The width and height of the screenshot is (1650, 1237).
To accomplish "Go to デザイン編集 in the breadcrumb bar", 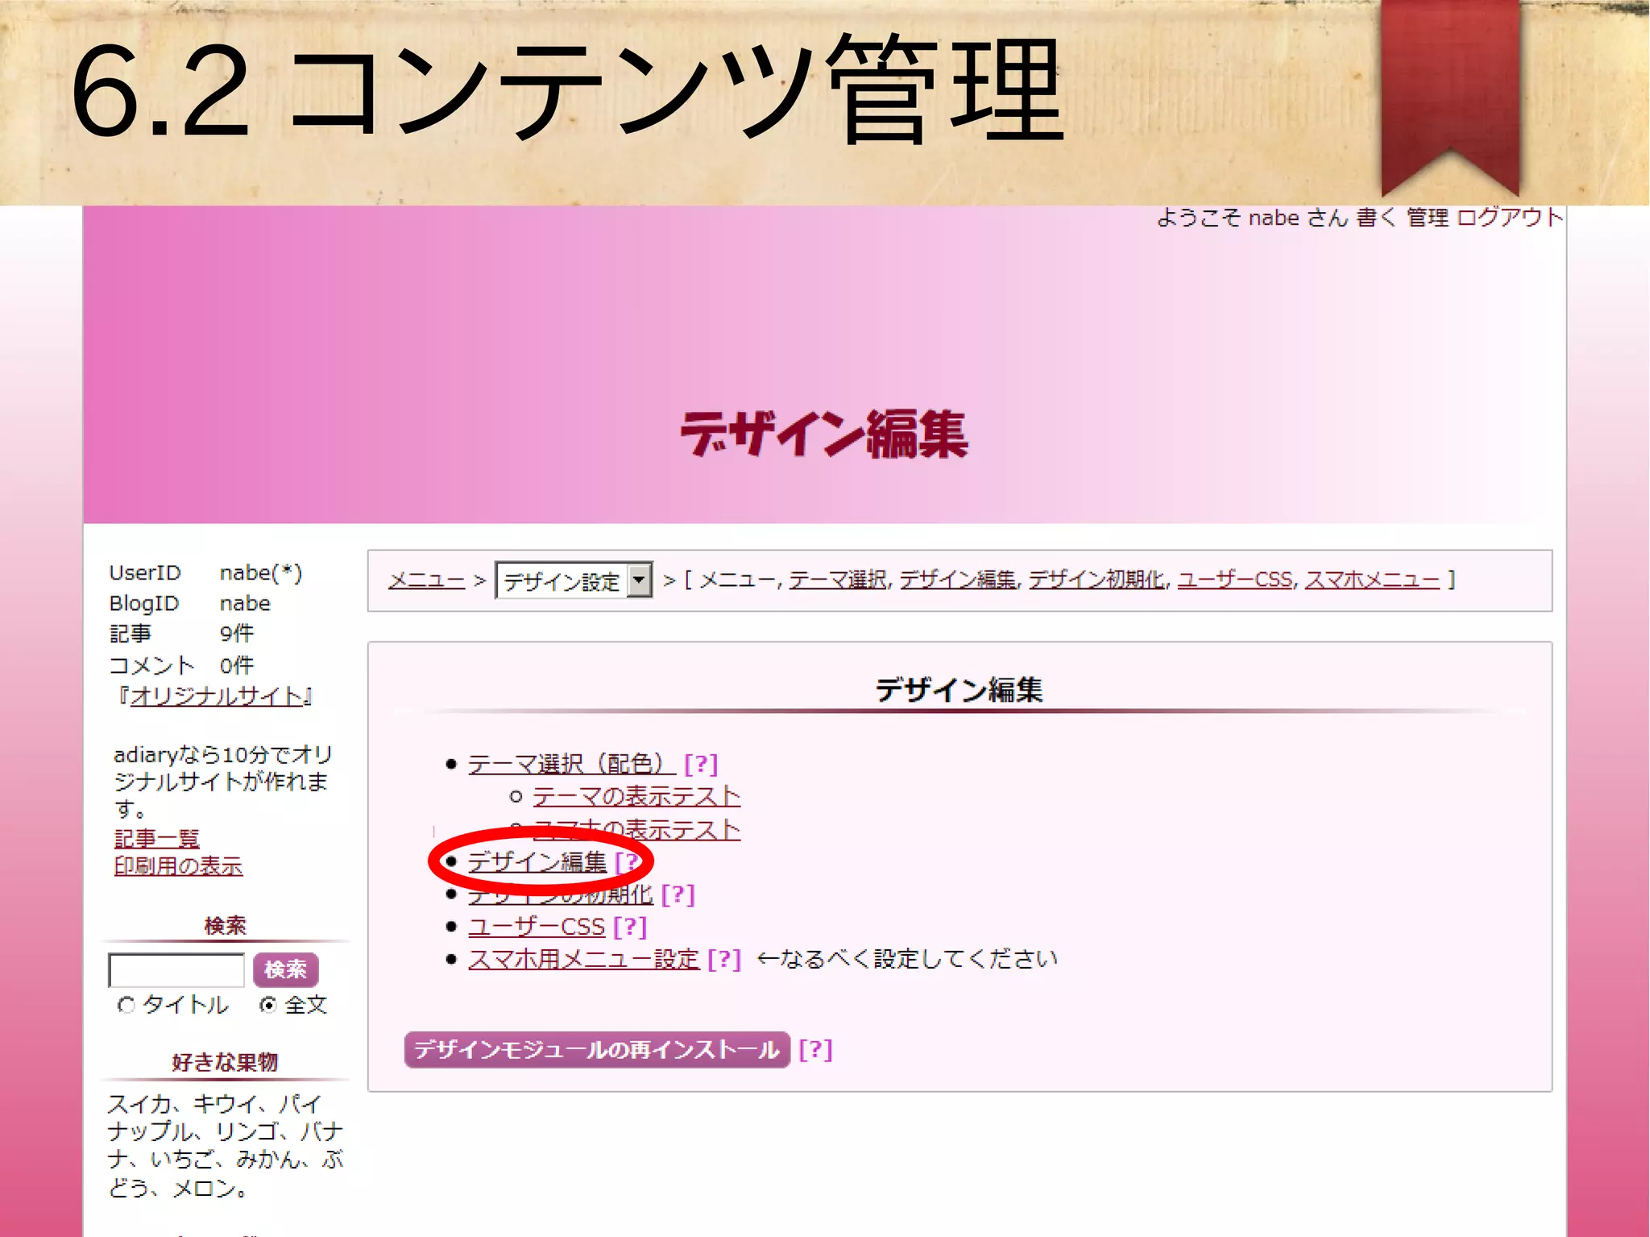I will tap(957, 579).
